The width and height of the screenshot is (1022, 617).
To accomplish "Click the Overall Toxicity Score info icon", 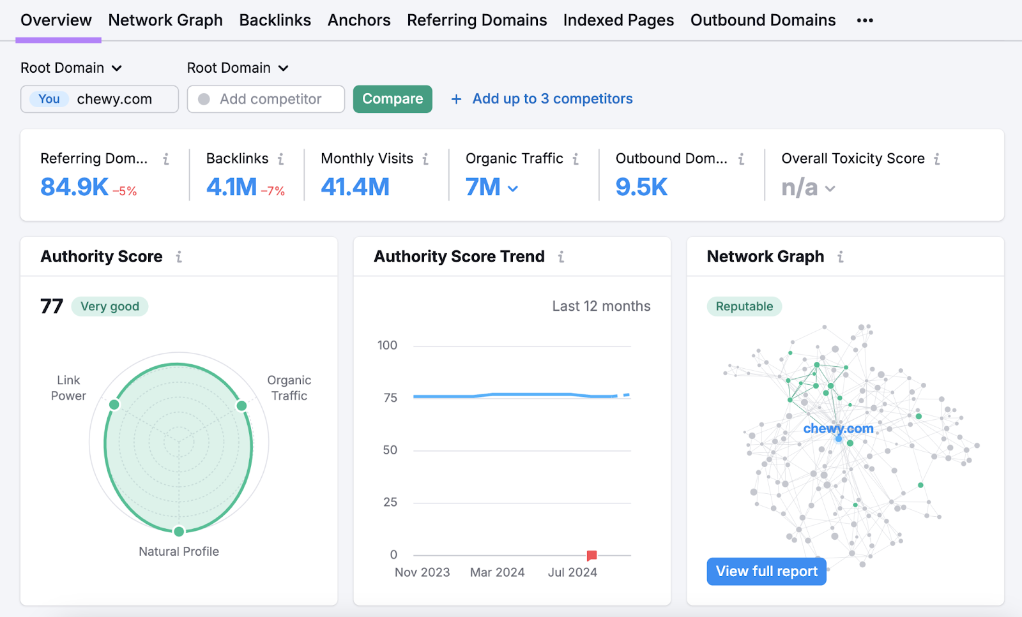I will pyautogui.click(x=937, y=158).
